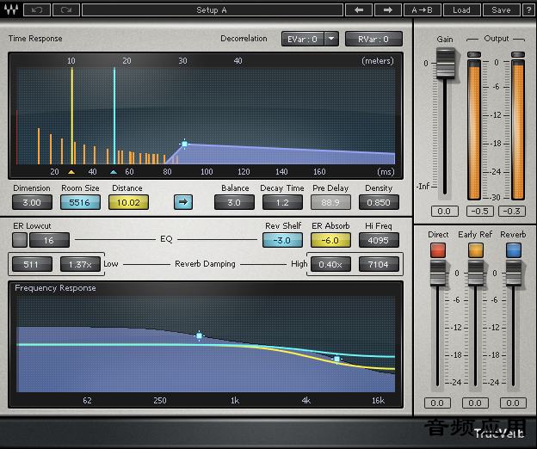Go to next preset arrow
537x449 pixels.
click(x=388, y=10)
